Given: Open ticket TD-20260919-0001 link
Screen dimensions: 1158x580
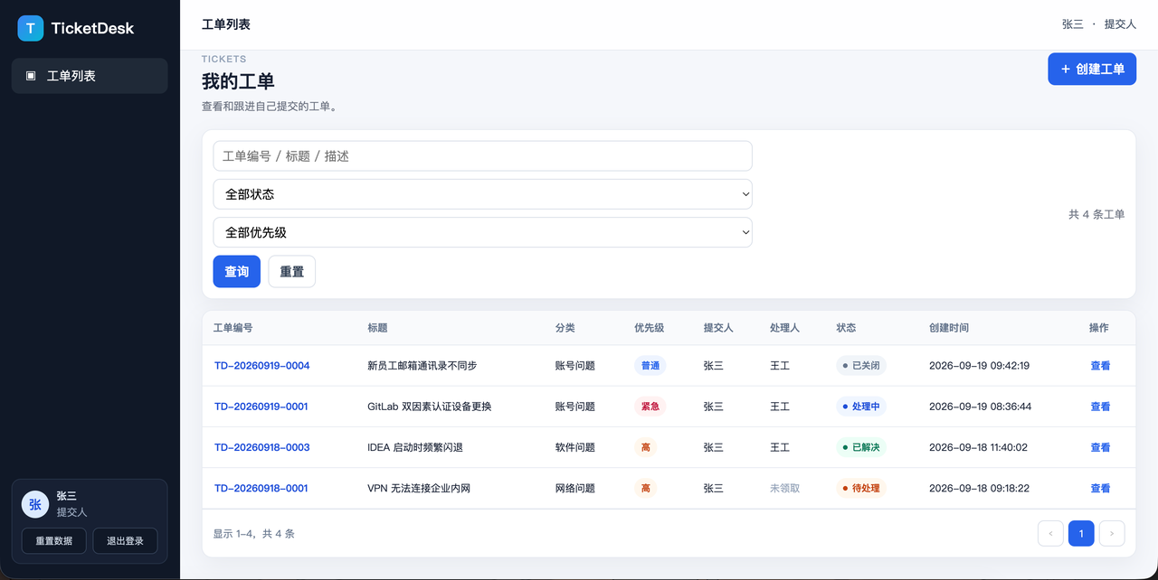Looking at the screenshot, I should coord(261,407).
